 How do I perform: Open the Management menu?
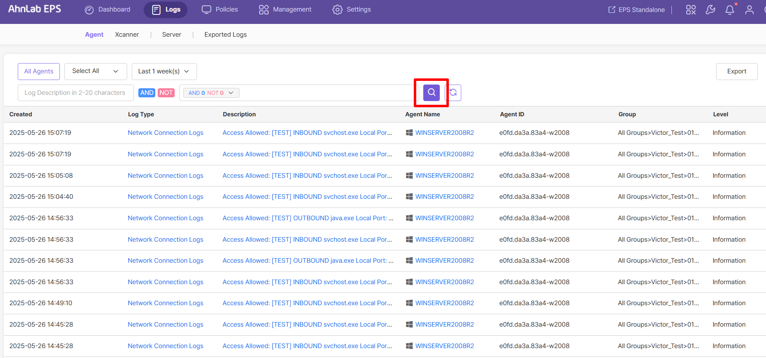(x=285, y=9)
